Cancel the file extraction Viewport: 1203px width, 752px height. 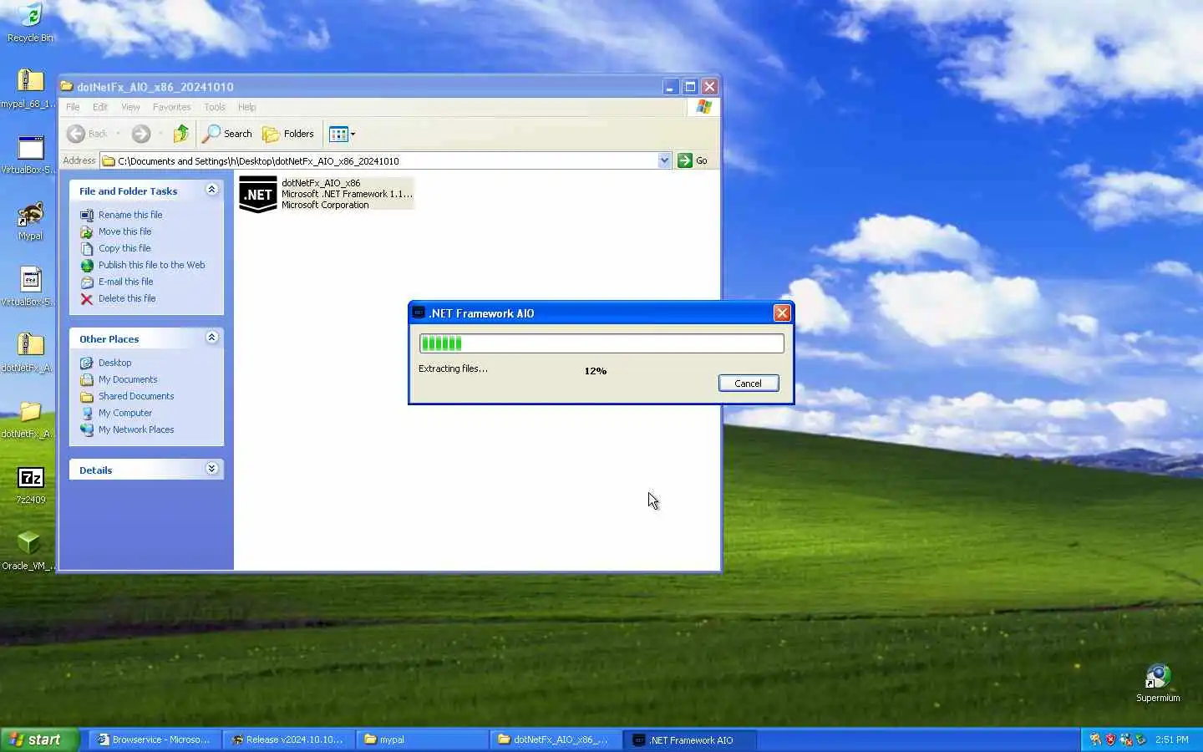click(x=748, y=384)
